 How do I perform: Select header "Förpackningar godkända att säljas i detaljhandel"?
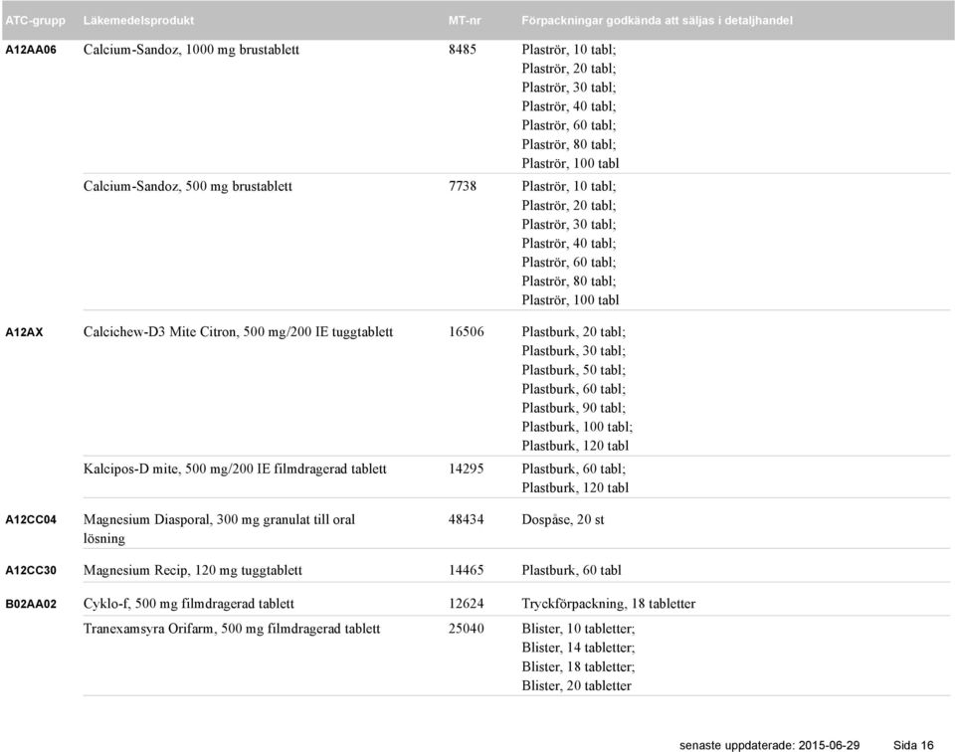coord(658,21)
